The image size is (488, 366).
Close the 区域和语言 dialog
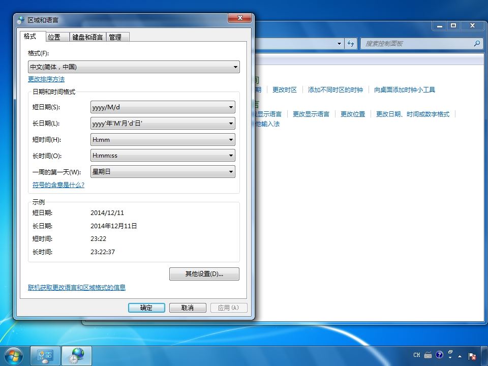click(x=239, y=18)
